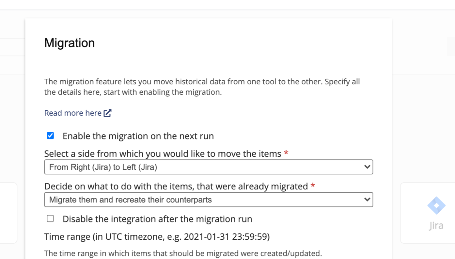Screen dimensions: 455x259
Task: Click the "Disable the integration after the migration run" label
Action: click(x=157, y=219)
